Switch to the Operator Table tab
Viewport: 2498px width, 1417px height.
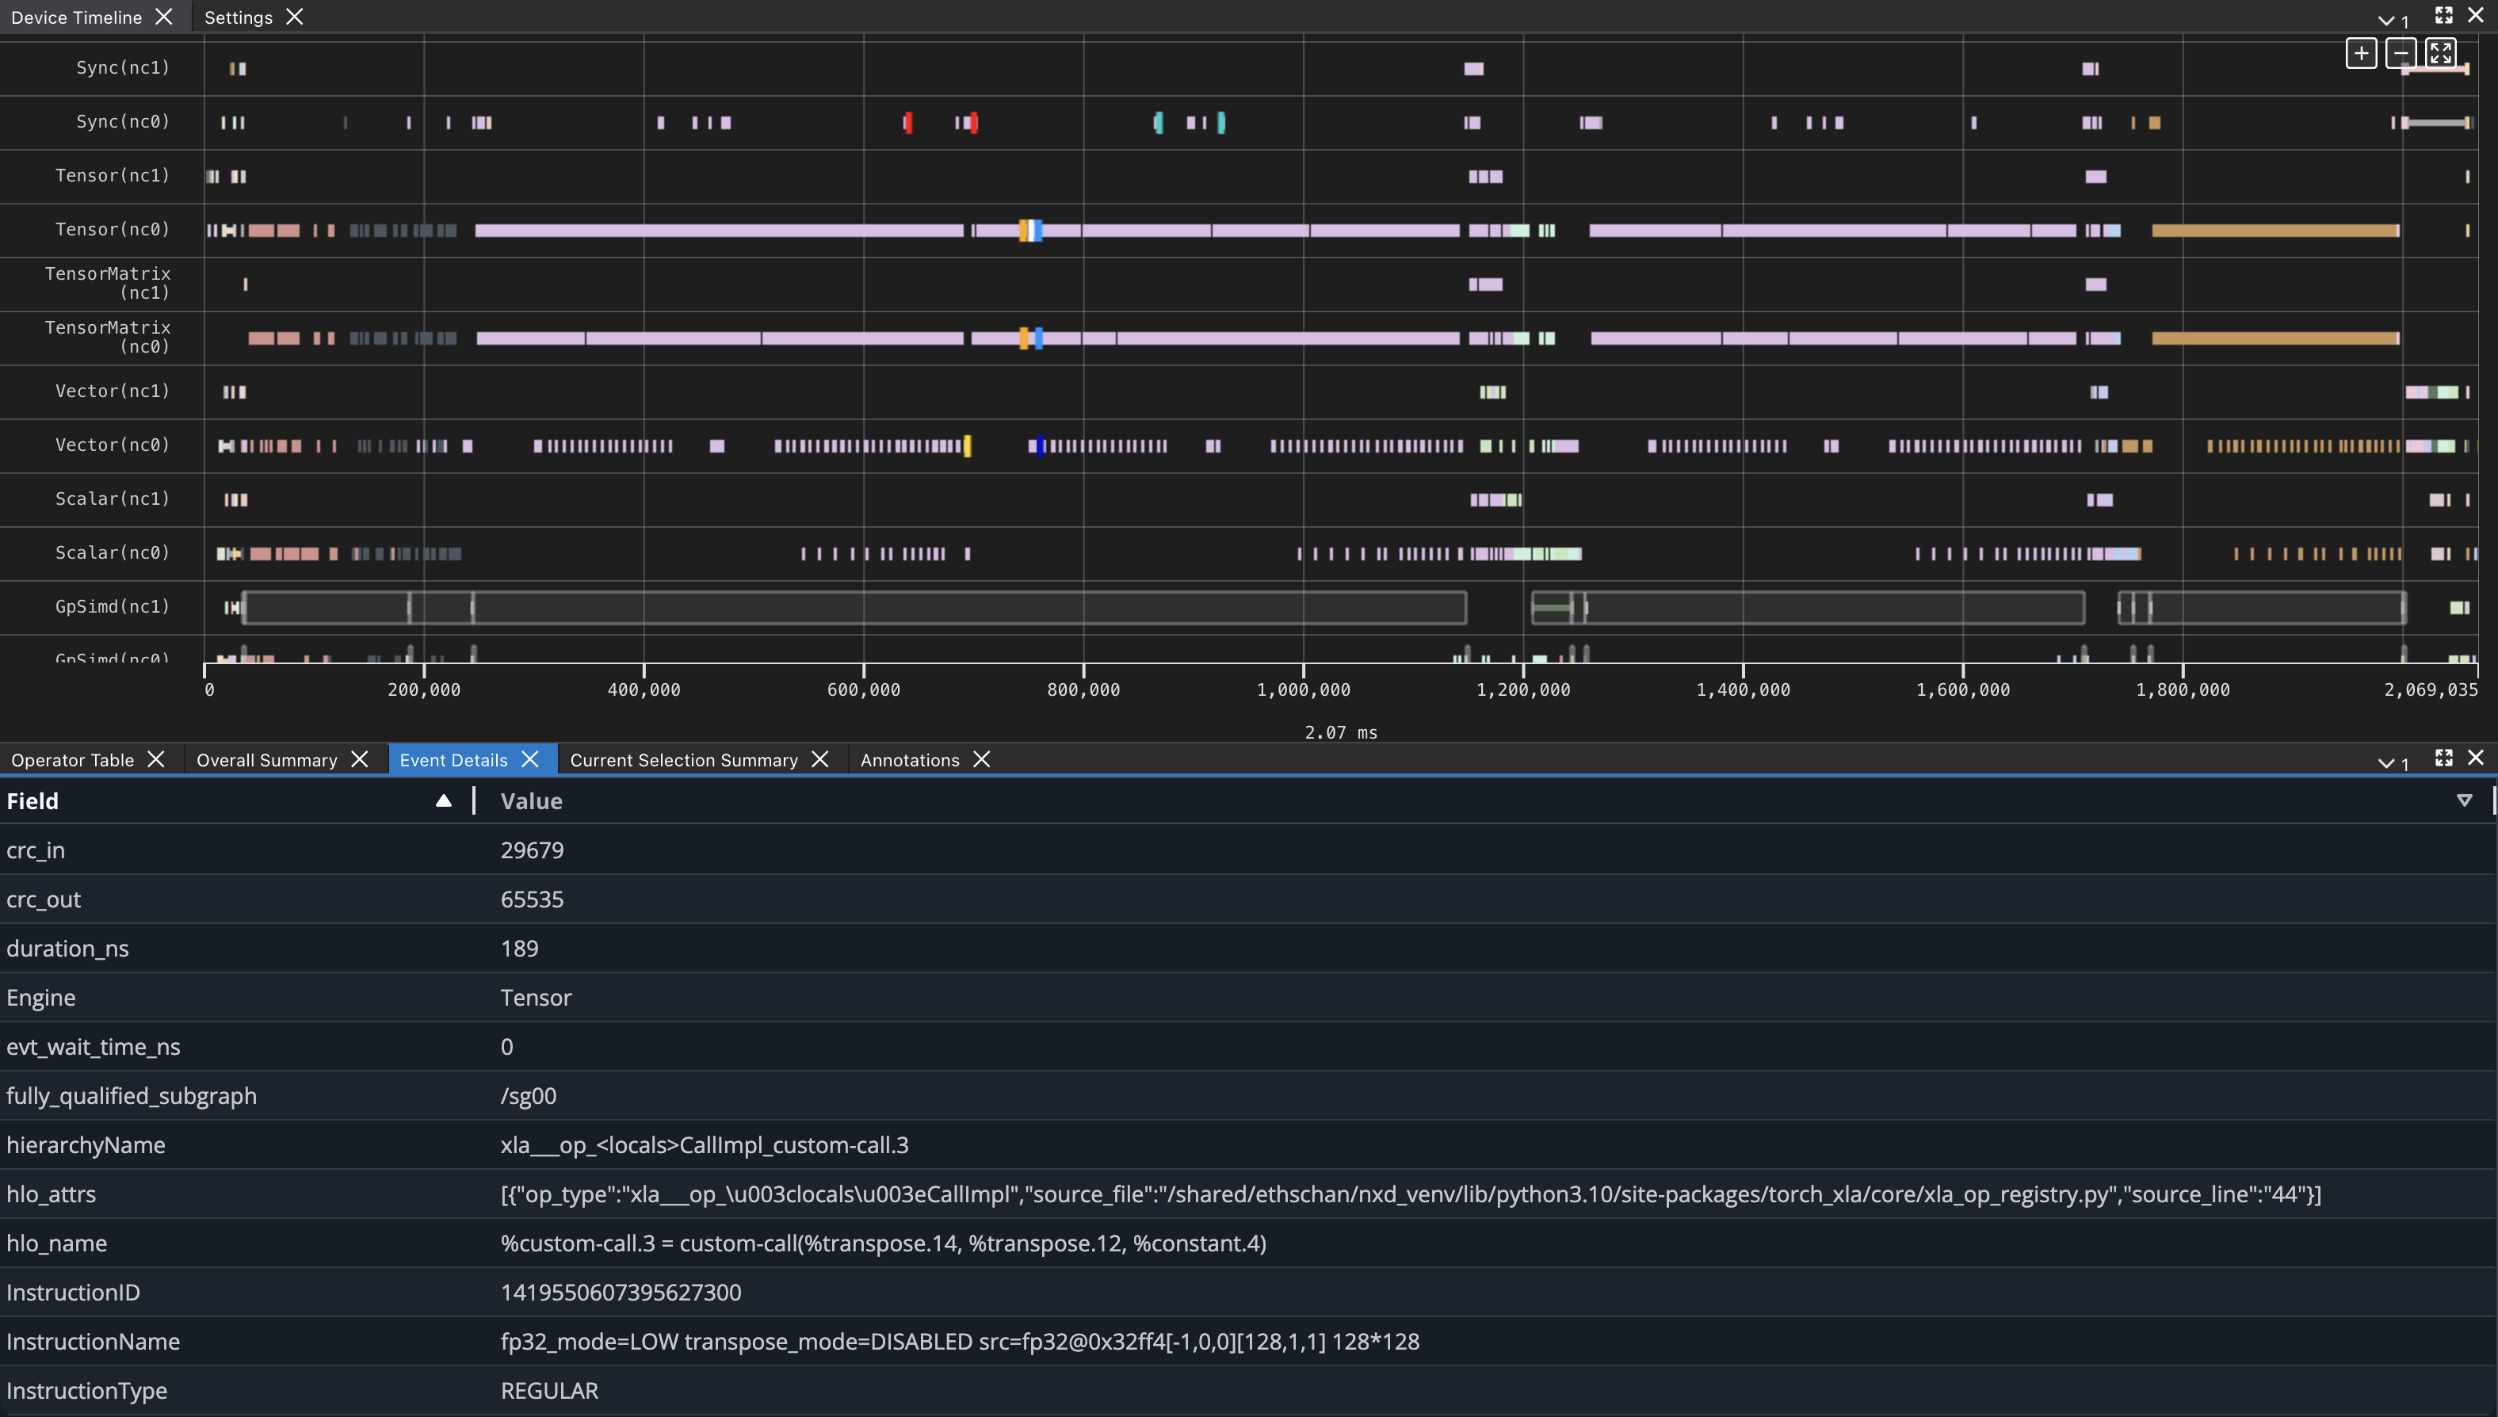73,759
